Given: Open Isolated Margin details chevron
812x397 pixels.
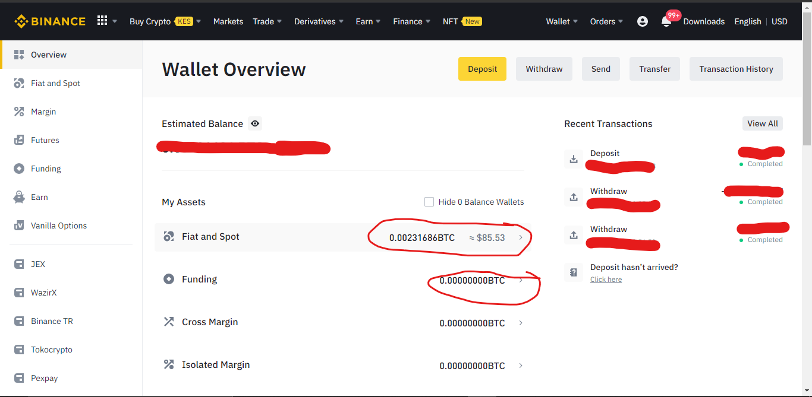Looking at the screenshot, I should pyautogui.click(x=521, y=366).
